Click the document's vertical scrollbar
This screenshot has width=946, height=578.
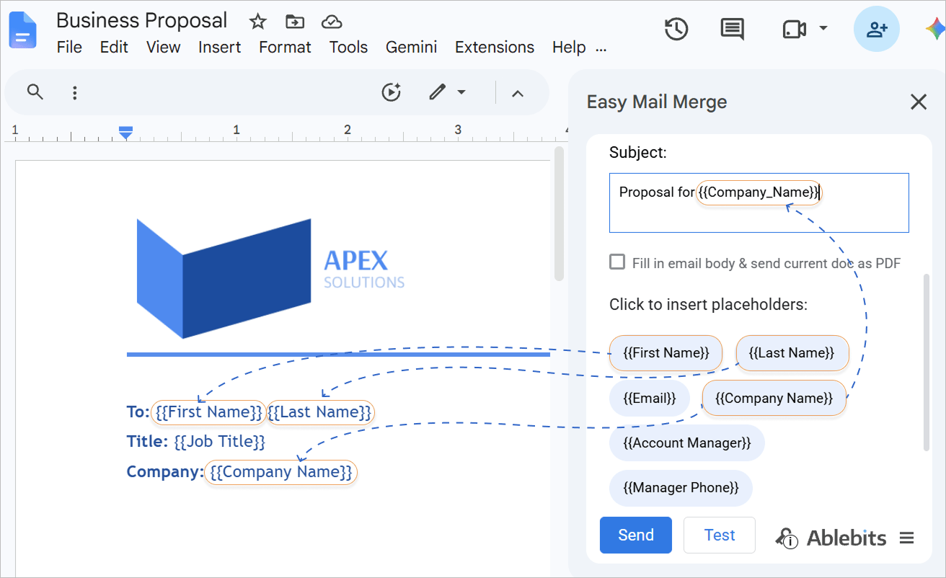tap(559, 214)
